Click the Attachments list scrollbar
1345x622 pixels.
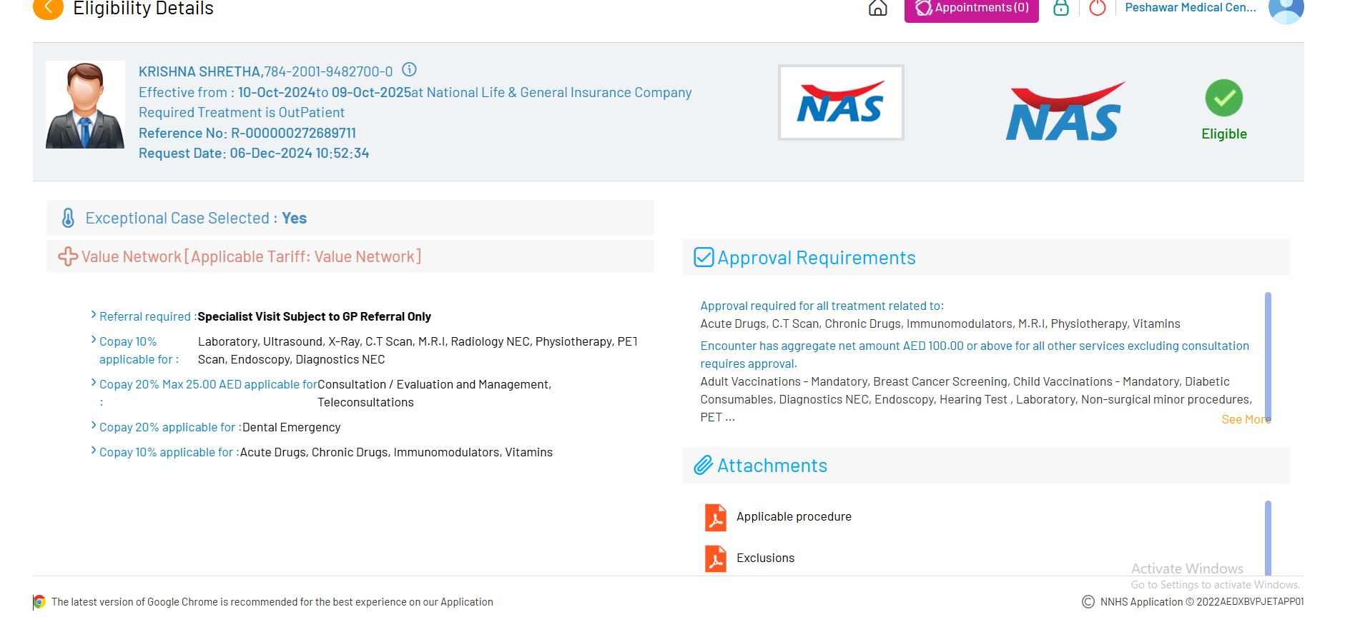pyautogui.click(x=1268, y=538)
